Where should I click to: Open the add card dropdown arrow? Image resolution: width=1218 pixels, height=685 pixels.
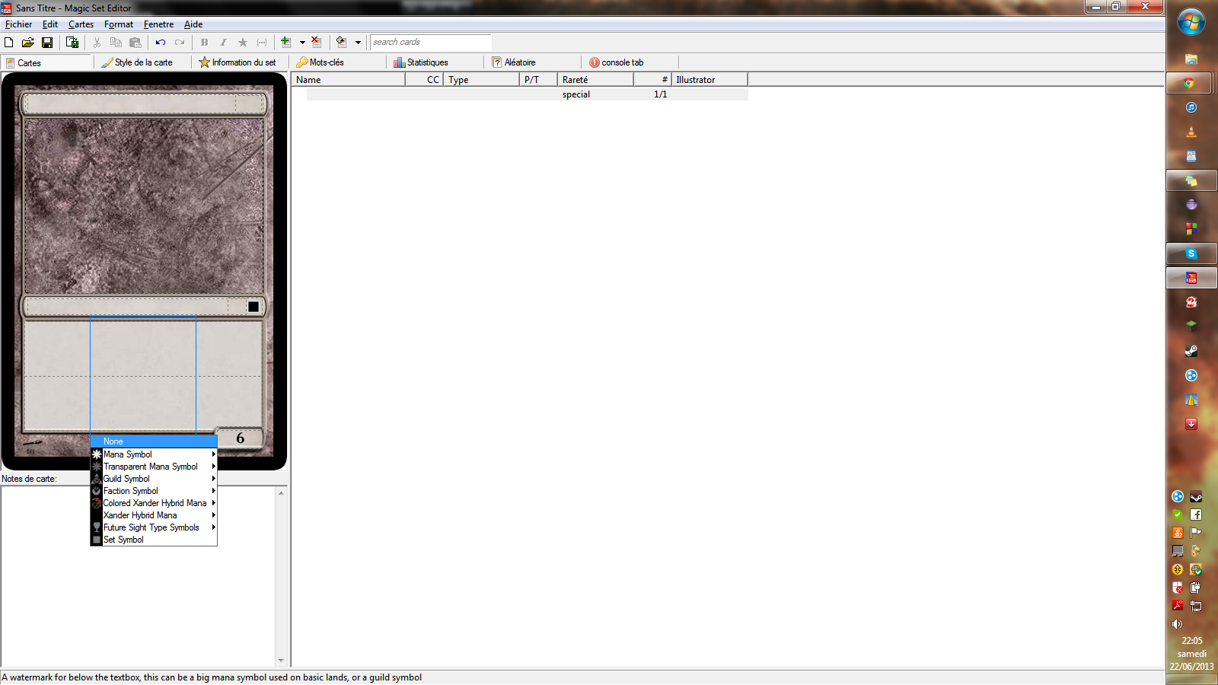(x=302, y=43)
